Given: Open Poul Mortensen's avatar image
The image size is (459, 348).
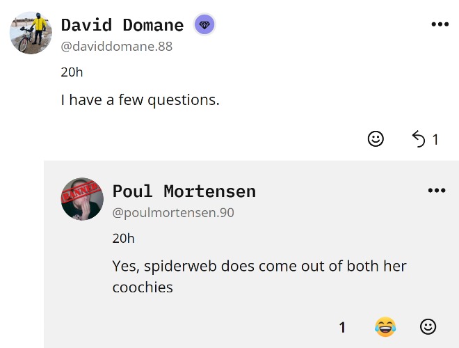Looking at the screenshot, I should tap(83, 198).
